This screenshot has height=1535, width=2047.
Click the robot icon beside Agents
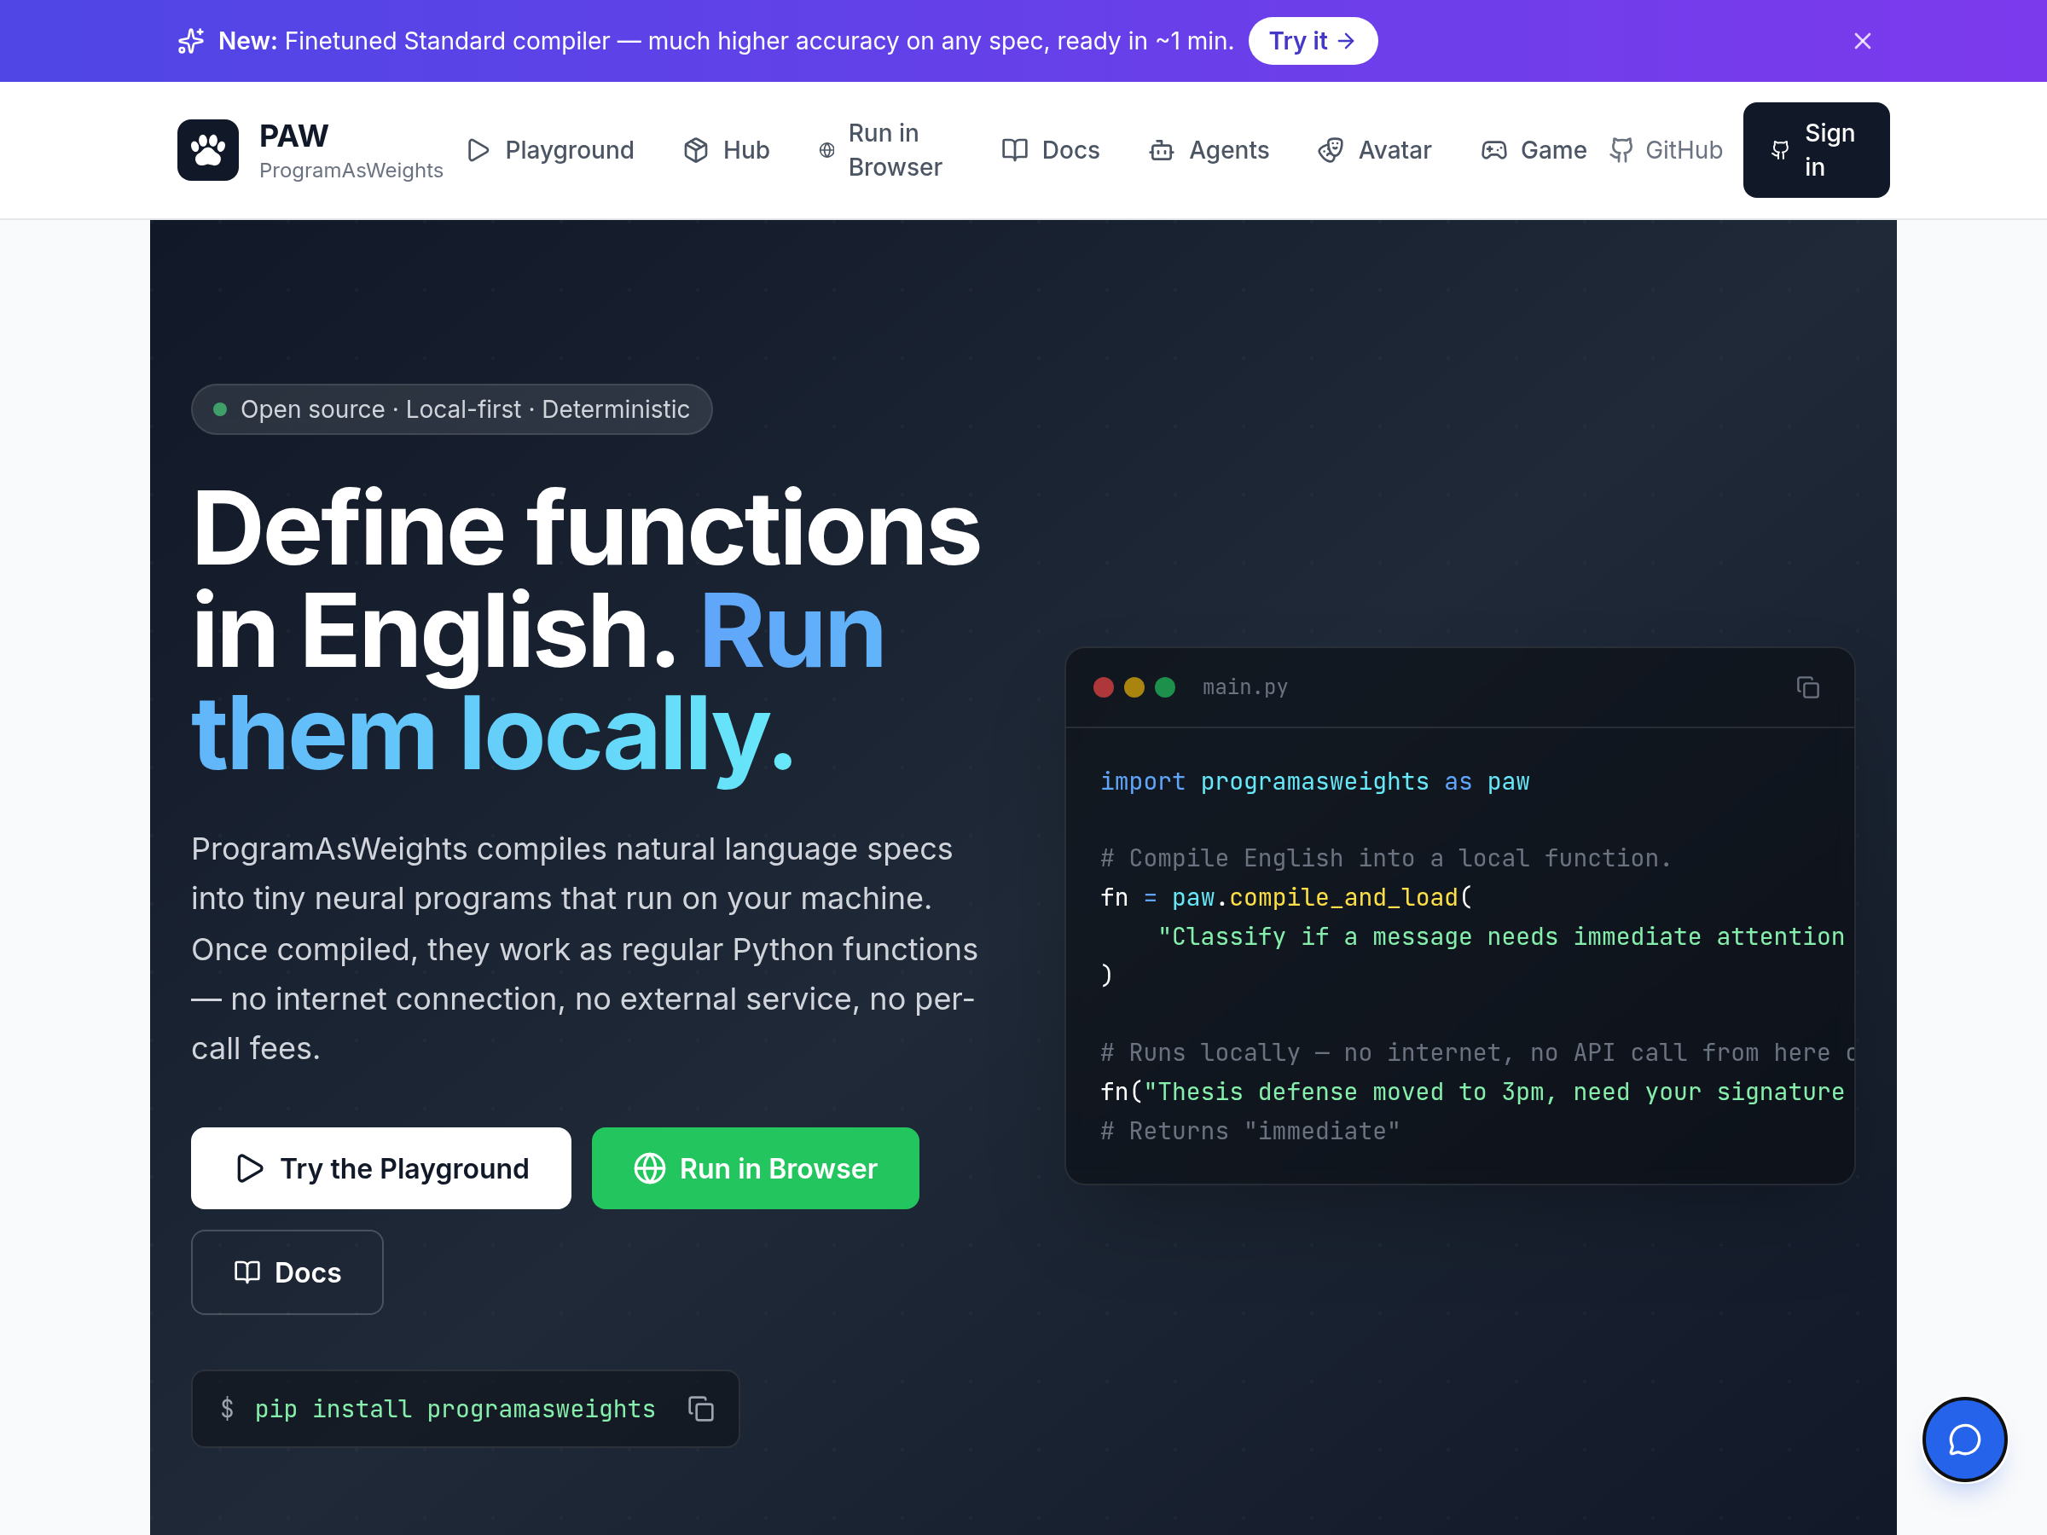[1162, 150]
